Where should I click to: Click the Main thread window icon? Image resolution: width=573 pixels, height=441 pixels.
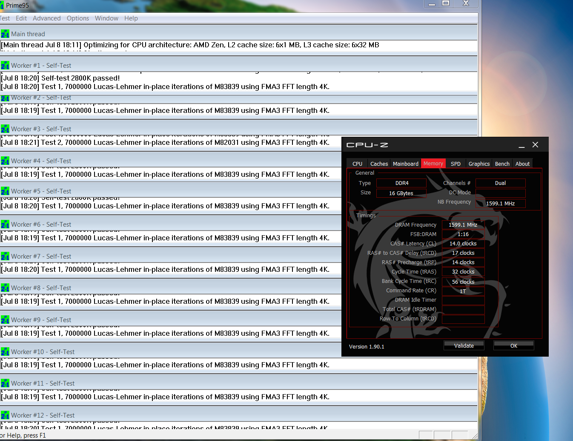coord(5,34)
